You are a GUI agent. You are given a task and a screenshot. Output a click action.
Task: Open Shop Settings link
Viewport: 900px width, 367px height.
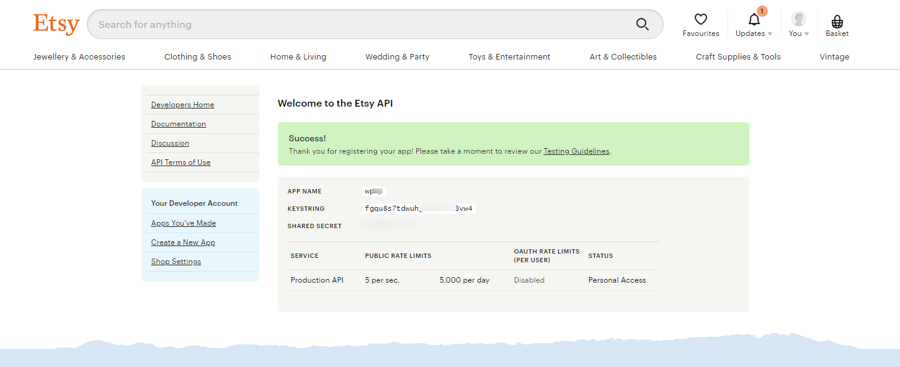pyautogui.click(x=176, y=262)
